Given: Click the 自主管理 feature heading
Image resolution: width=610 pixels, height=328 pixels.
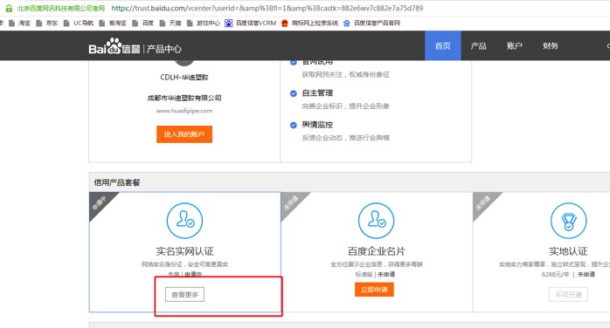Looking at the screenshot, I should click(x=317, y=93).
